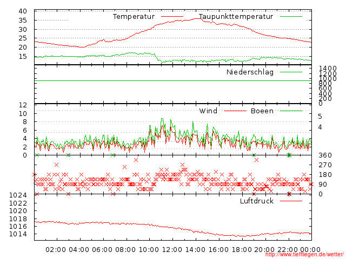Click the 1024 pressure axis value

coord(18,195)
